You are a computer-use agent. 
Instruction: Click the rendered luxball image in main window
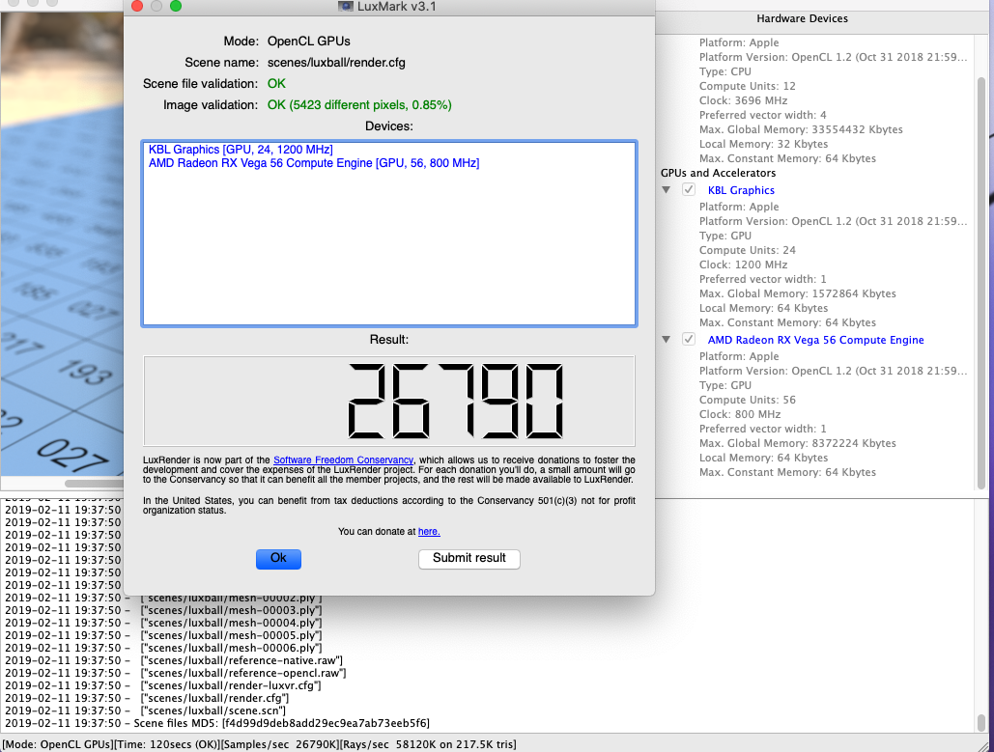point(62,244)
